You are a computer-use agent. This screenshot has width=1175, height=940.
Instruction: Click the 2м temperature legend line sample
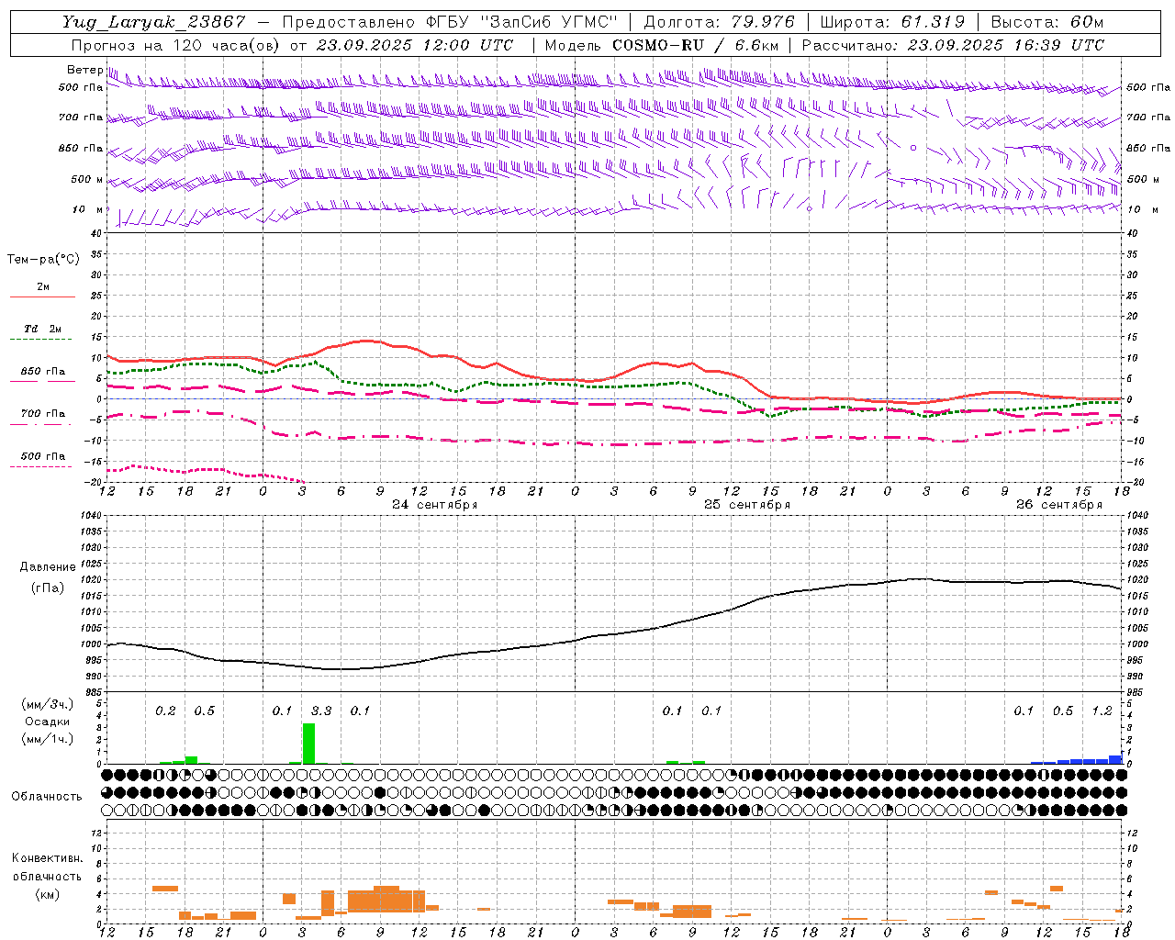[x=42, y=297]
